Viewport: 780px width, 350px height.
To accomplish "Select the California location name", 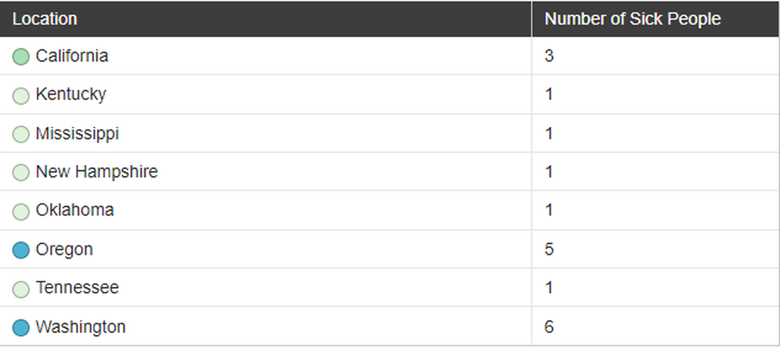I will coord(72,55).
